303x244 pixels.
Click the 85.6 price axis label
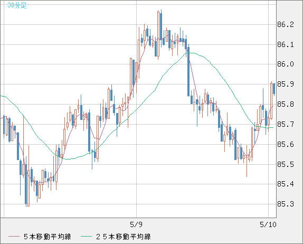[x=286, y=144]
